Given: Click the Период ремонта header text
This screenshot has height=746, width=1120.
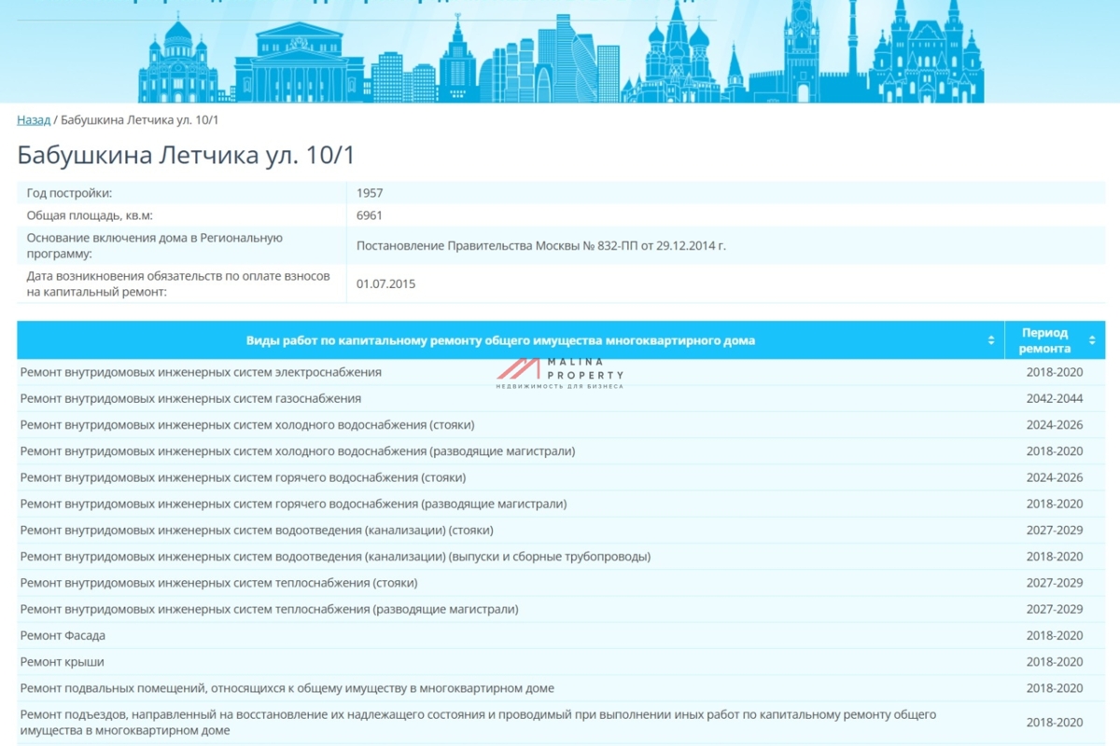Looking at the screenshot, I should click(1044, 340).
